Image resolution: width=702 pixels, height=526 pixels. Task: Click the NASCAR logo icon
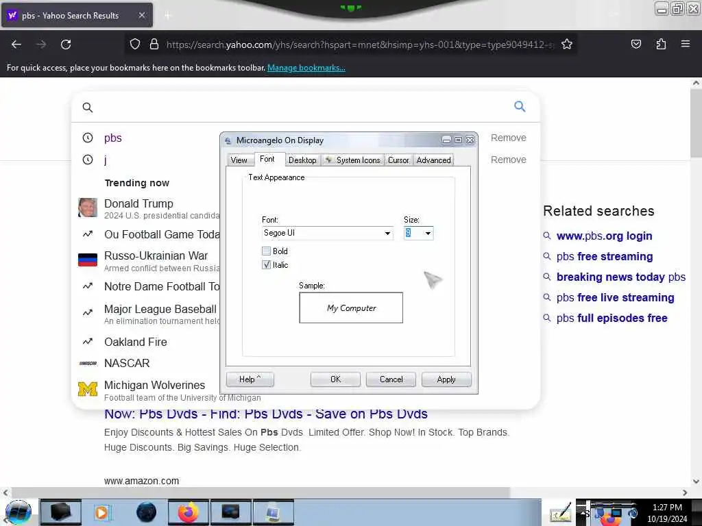pos(88,363)
